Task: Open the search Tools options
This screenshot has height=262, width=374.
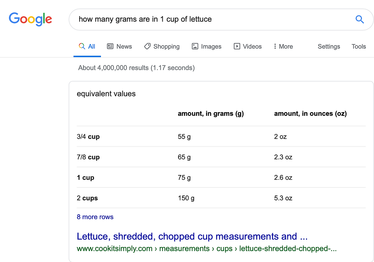Action: [359, 46]
